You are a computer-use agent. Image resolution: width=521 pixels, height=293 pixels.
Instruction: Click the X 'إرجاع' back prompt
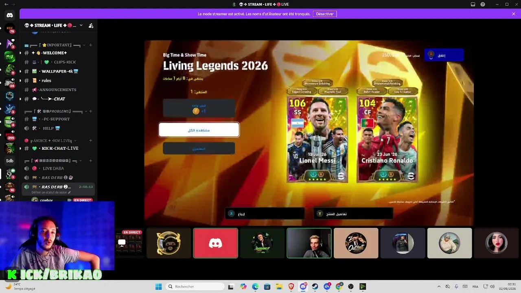(265, 214)
